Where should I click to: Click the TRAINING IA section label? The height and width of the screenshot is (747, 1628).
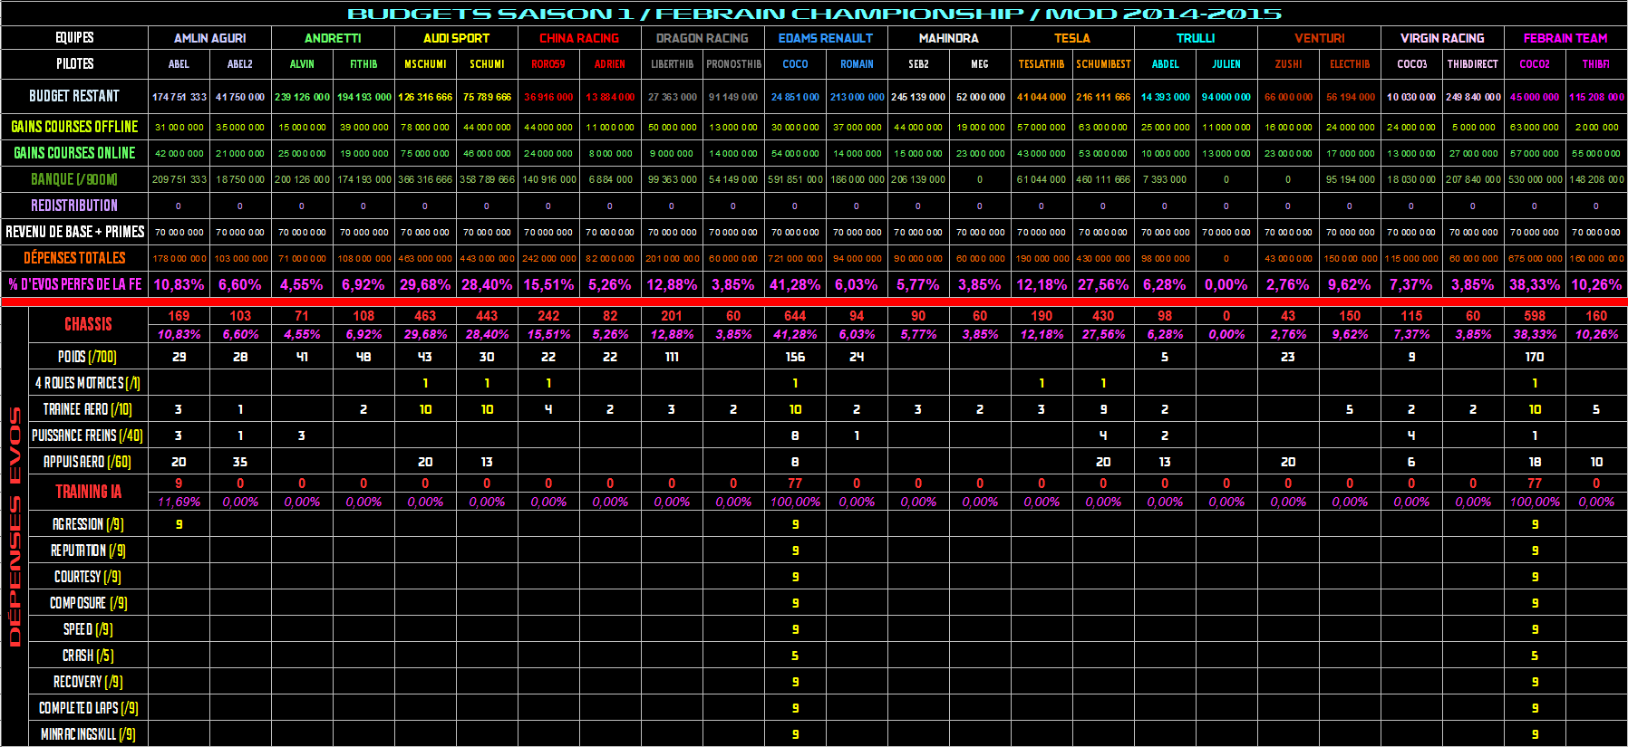coord(88,492)
